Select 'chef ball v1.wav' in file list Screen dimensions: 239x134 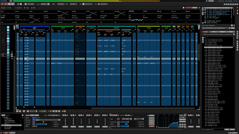point(212,124)
